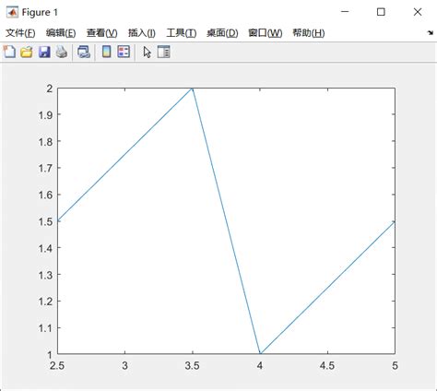Open a file via the folder icon
The width and height of the screenshot is (437, 391).
point(27,52)
